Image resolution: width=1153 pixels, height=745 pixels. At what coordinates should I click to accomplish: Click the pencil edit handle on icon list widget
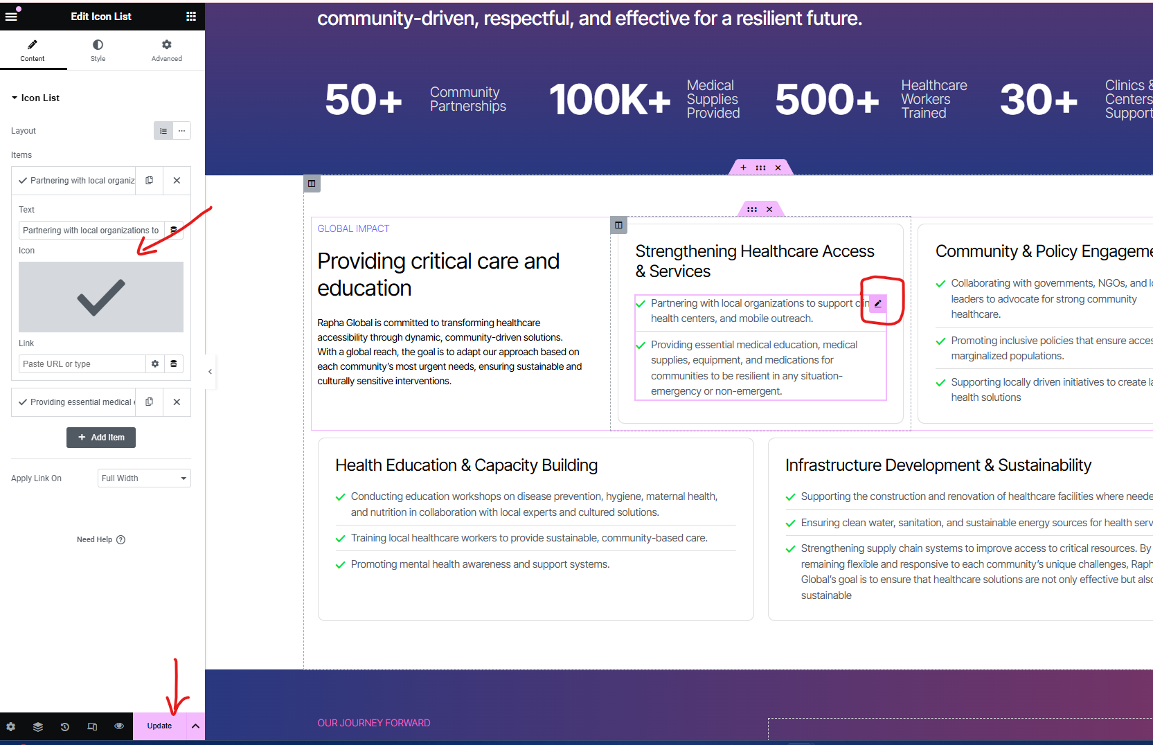click(877, 304)
